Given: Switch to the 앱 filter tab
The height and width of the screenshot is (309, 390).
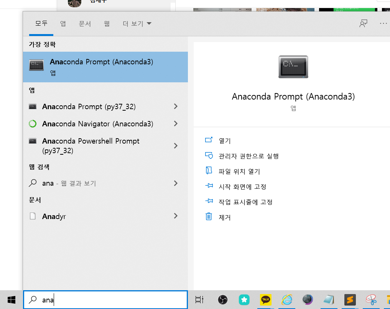Looking at the screenshot, I should coord(63,24).
